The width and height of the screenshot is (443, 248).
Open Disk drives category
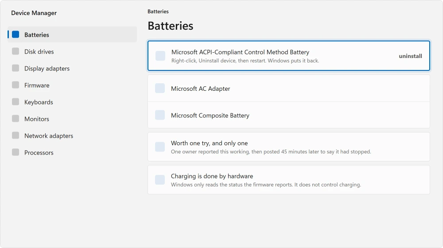click(x=72, y=51)
